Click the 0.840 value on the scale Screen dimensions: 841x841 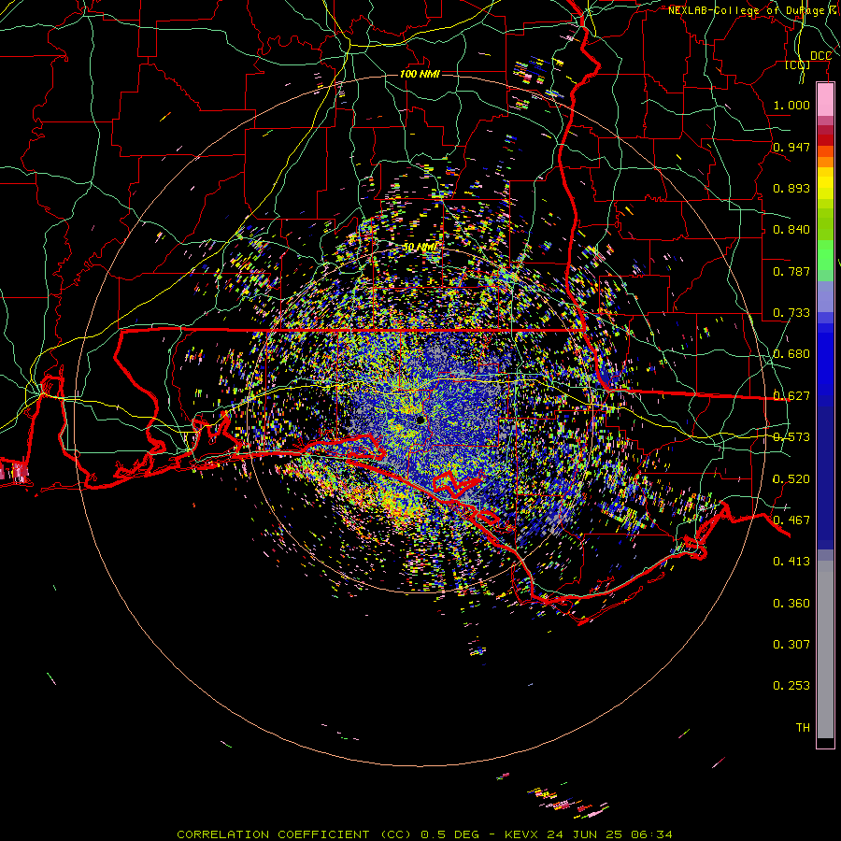[791, 230]
